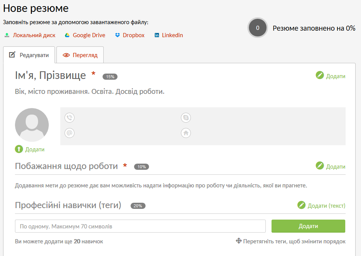Click the green photo upload arrow icon

(x=19, y=149)
